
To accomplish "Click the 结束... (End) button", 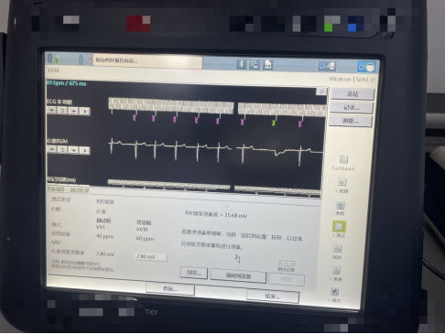I will pos(273,296).
